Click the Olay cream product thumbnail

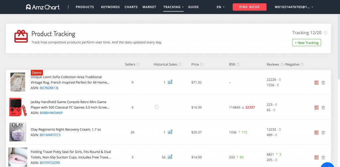(x=18, y=132)
